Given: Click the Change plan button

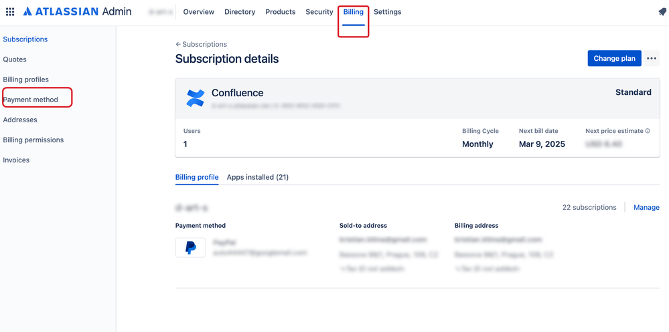Looking at the screenshot, I should (614, 58).
